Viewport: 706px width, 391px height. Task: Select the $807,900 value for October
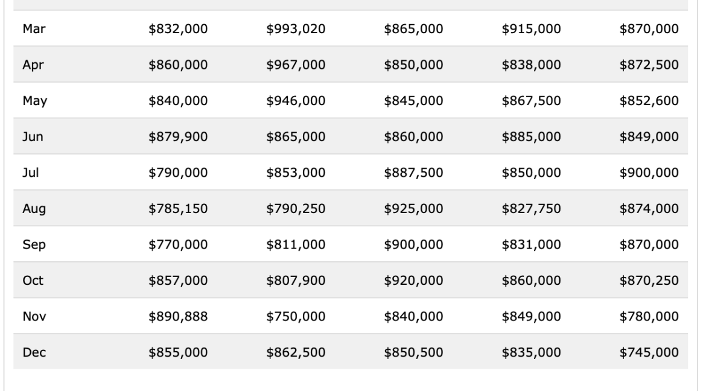[x=296, y=280]
